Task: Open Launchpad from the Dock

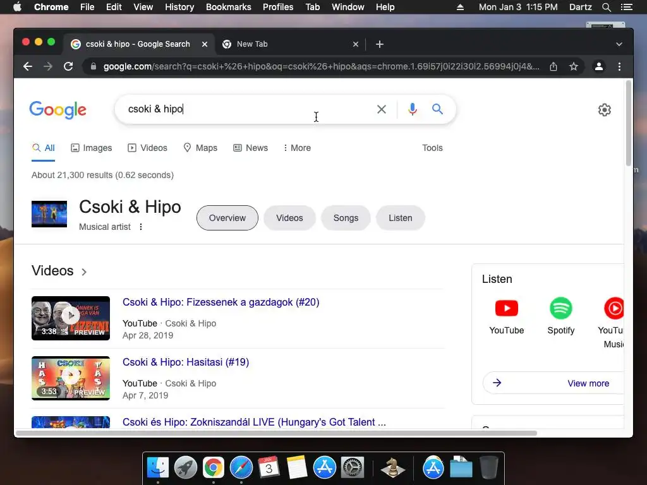Action: (x=186, y=467)
